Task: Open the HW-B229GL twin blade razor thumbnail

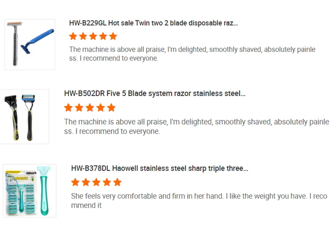Action: (30, 45)
